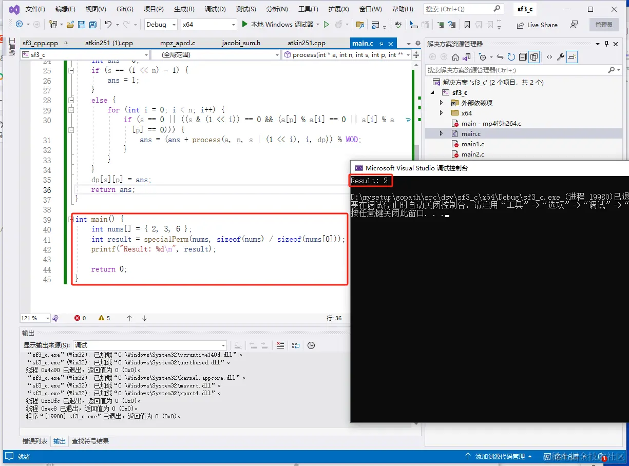Click the 搜索 (Ctrl+Q) search box
The image size is (629, 466).
tap(463, 9)
